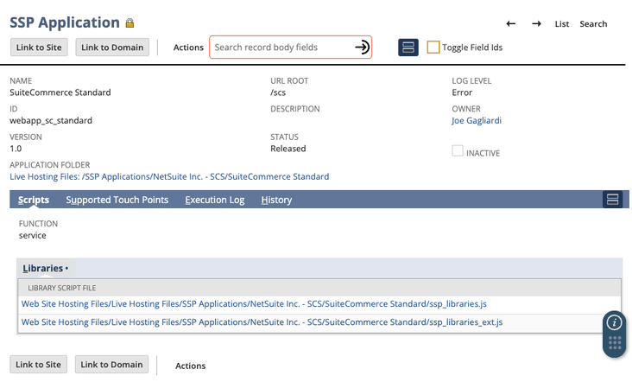Select the URL root value /scs
The height and width of the screenshot is (382, 632).
[278, 92]
